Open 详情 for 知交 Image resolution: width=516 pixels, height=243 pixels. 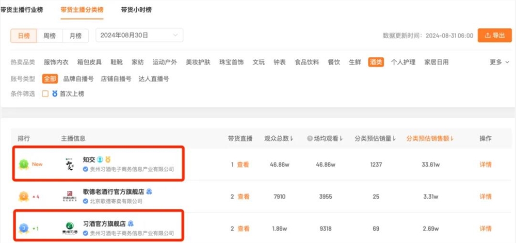pyautogui.click(x=486, y=165)
